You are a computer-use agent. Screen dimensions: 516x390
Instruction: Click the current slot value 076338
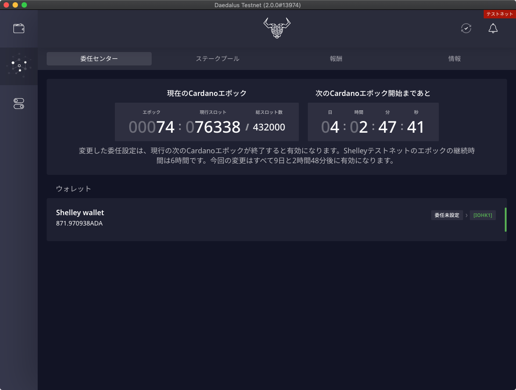point(213,127)
